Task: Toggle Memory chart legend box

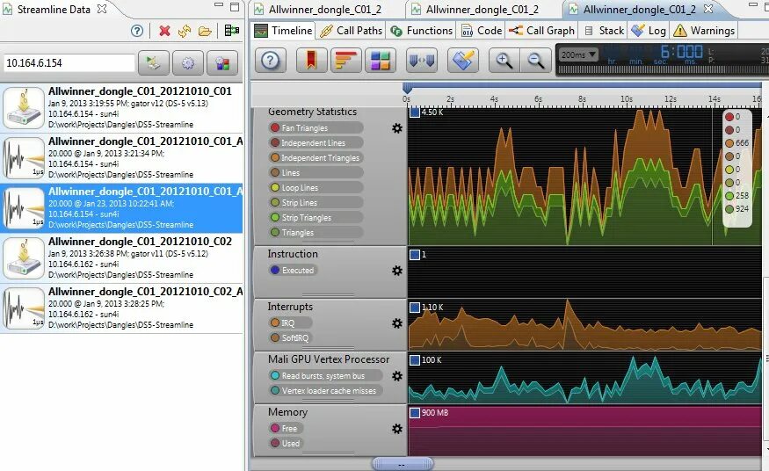Action: [415, 413]
